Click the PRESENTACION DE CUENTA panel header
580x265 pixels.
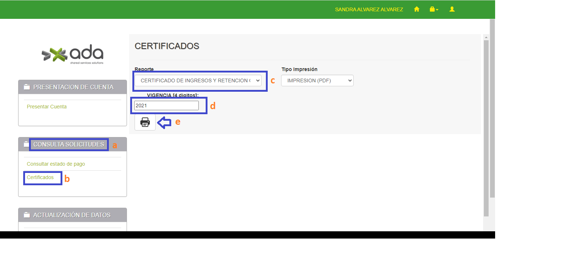(73, 87)
